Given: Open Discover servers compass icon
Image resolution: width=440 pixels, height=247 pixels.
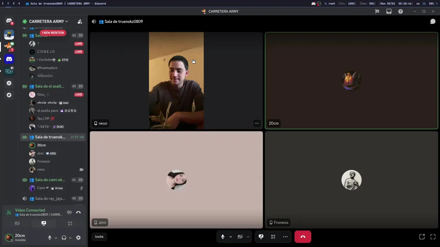Looking at the screenshot, I should coord(9,95).
